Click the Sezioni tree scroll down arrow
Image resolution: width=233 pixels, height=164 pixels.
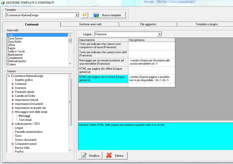70,151
